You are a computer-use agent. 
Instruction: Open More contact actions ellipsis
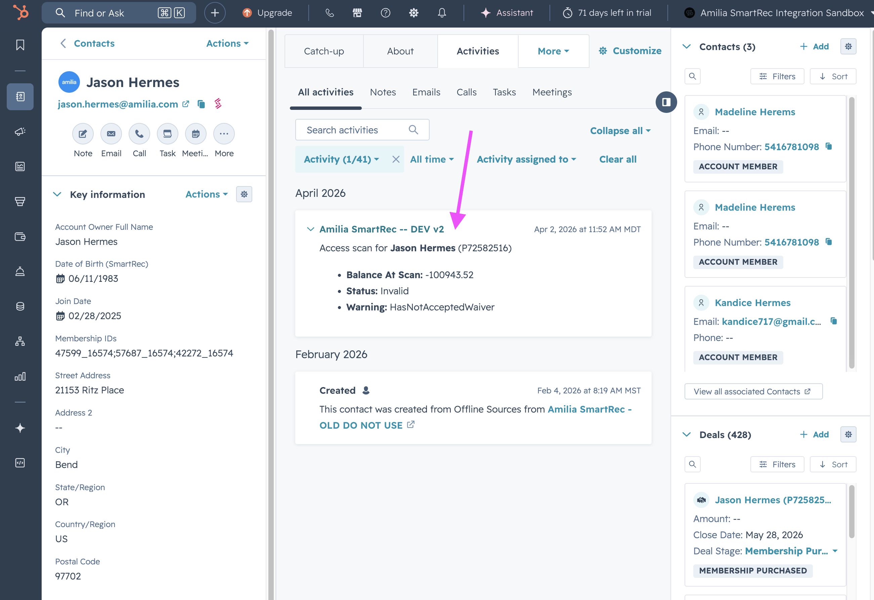tap(224, 134)
